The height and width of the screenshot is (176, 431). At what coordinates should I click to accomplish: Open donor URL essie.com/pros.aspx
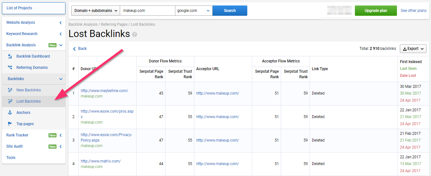pos(107,114)
